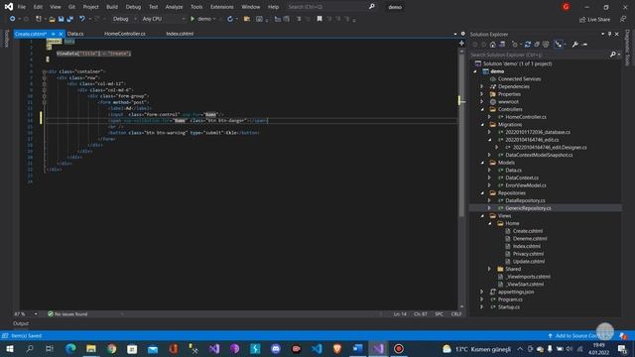Click the title bar search magnifier icon
635x357 pixels.
tap(372, 7)
